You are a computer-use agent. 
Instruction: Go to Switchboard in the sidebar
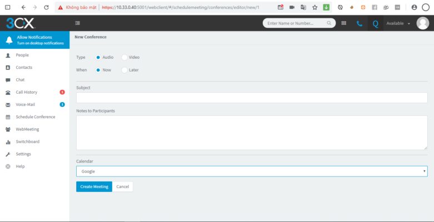pos(27,142)
